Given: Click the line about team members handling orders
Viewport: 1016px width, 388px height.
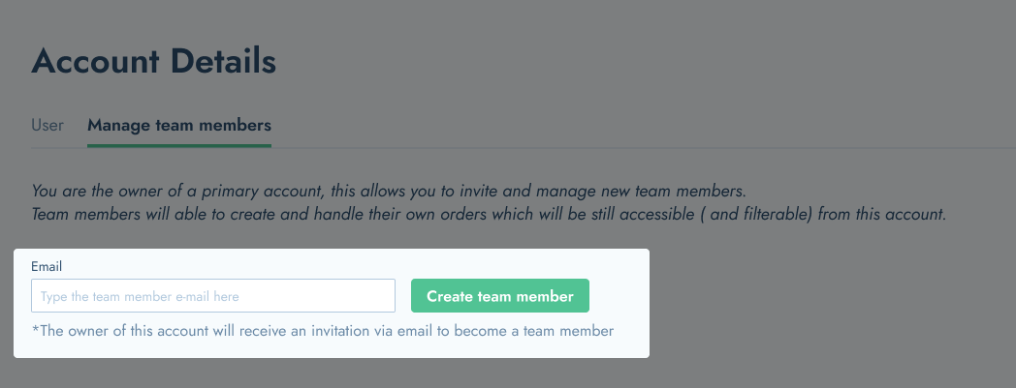Looking at the screenshot, I should point(490,214).
